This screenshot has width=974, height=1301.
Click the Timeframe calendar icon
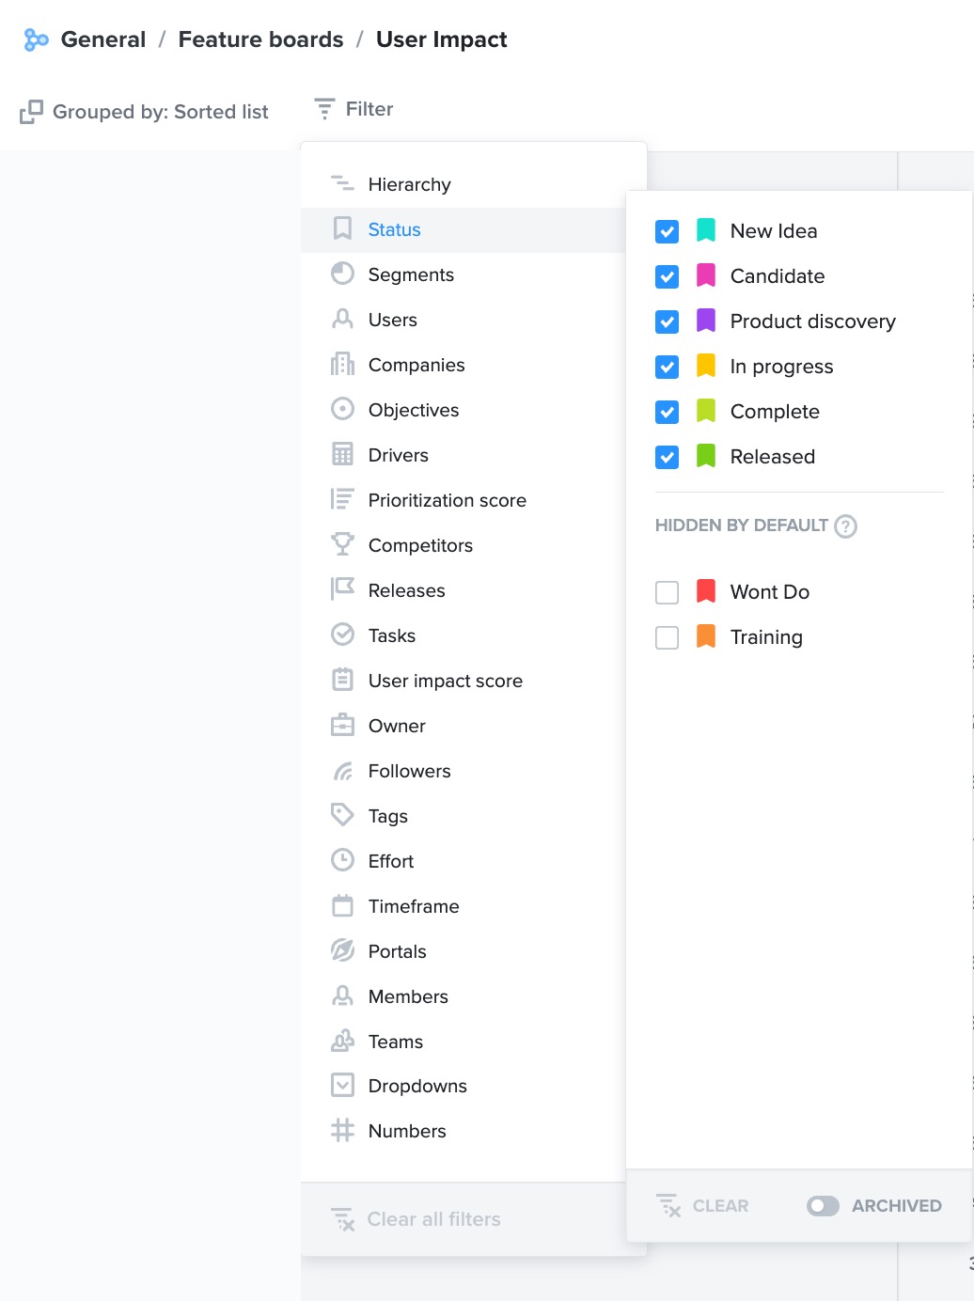[342, 905]
